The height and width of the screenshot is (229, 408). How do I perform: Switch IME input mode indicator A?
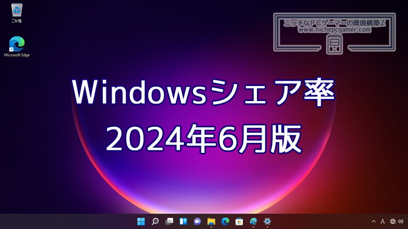383,221
